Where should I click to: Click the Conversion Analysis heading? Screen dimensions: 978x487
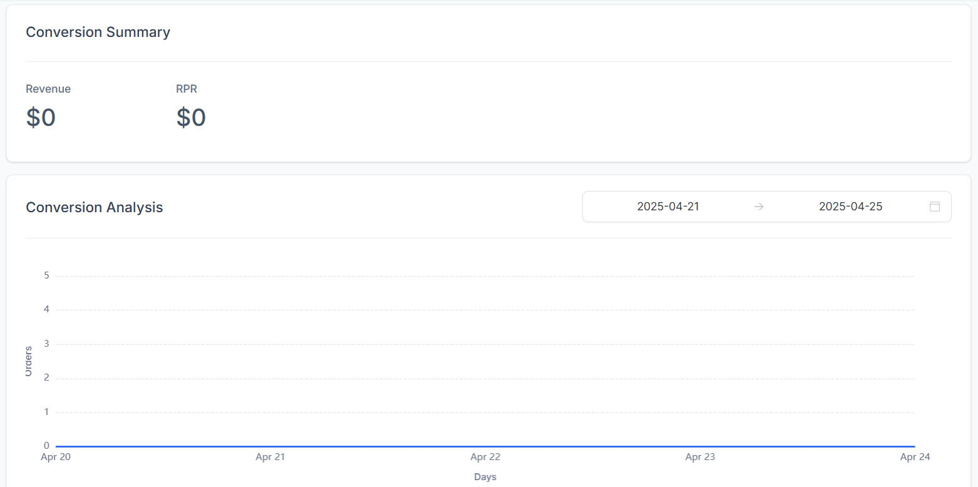point(94,207)
